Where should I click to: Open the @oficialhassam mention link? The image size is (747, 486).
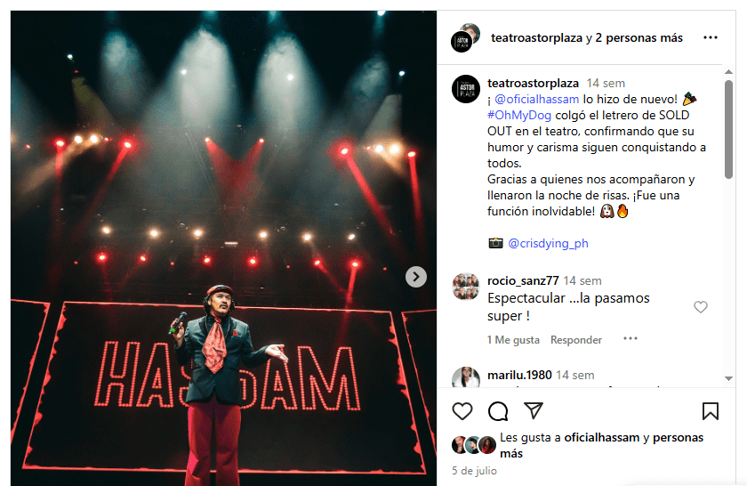537,99
